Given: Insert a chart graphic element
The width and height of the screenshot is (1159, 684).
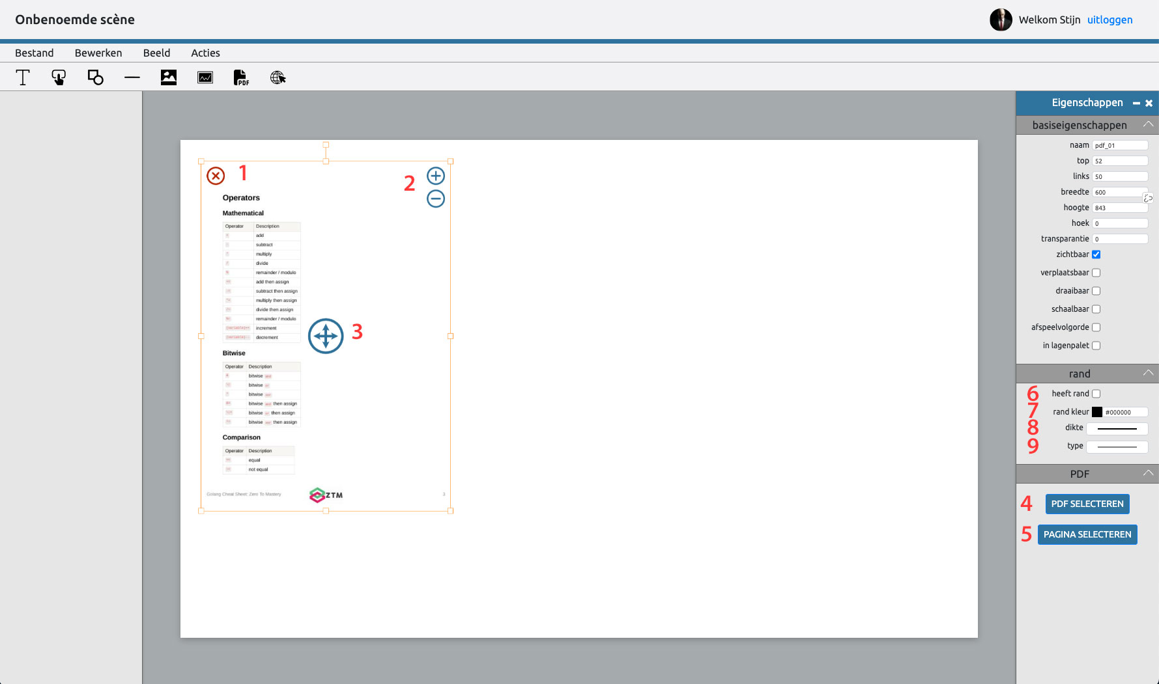Looking at the screenshot, I should pos(205,77).
